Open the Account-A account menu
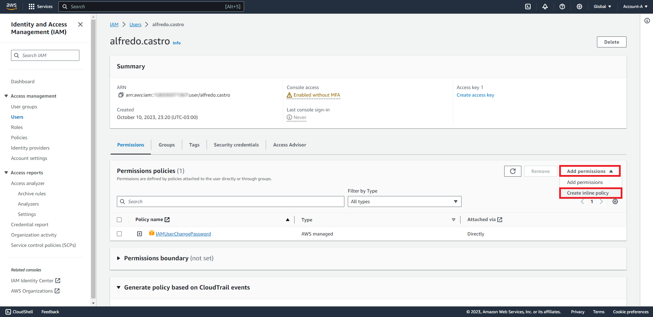This screenshot has width=653, height=317. tap(635, 7)
